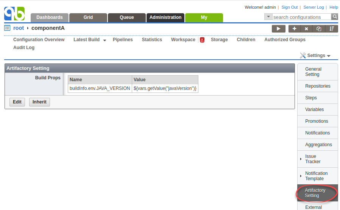
Task: Open the Pipelines page
Action: [123, 40]
